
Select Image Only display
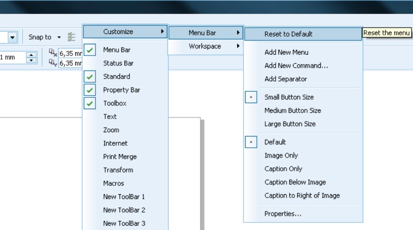point(303,155)
